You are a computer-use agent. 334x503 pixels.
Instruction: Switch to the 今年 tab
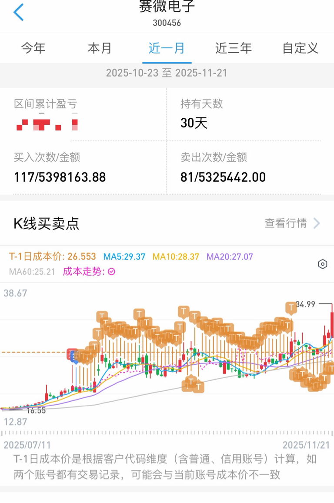pyautogui.click(x=33, y=48)
